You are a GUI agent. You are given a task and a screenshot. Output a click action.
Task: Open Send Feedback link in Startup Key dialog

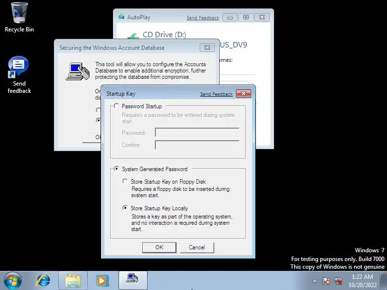click(x=216, y=94)
